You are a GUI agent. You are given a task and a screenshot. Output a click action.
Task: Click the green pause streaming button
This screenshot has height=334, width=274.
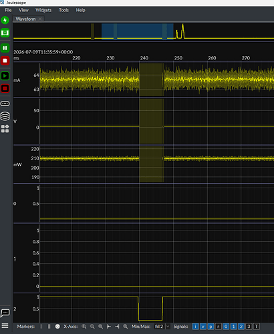point(5,48)
